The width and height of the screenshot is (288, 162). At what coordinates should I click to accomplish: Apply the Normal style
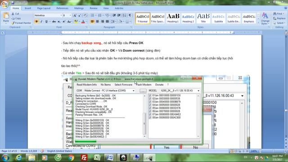[143, 18]
